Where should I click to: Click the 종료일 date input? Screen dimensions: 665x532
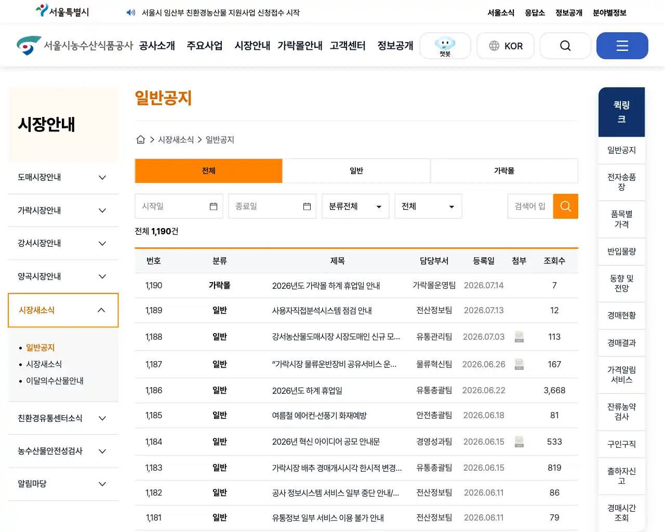point(272,206)
